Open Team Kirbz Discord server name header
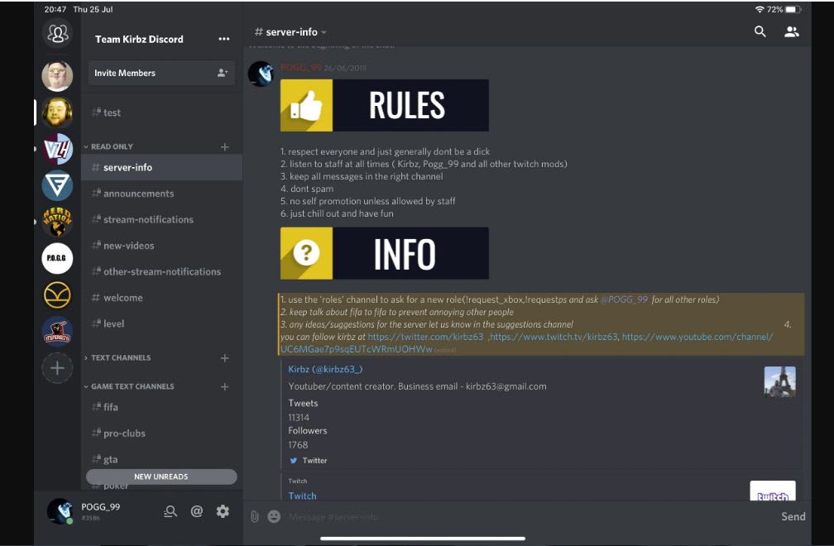This screenshot has width=834, height=546. pyautogui.click(x=139, y=39)
